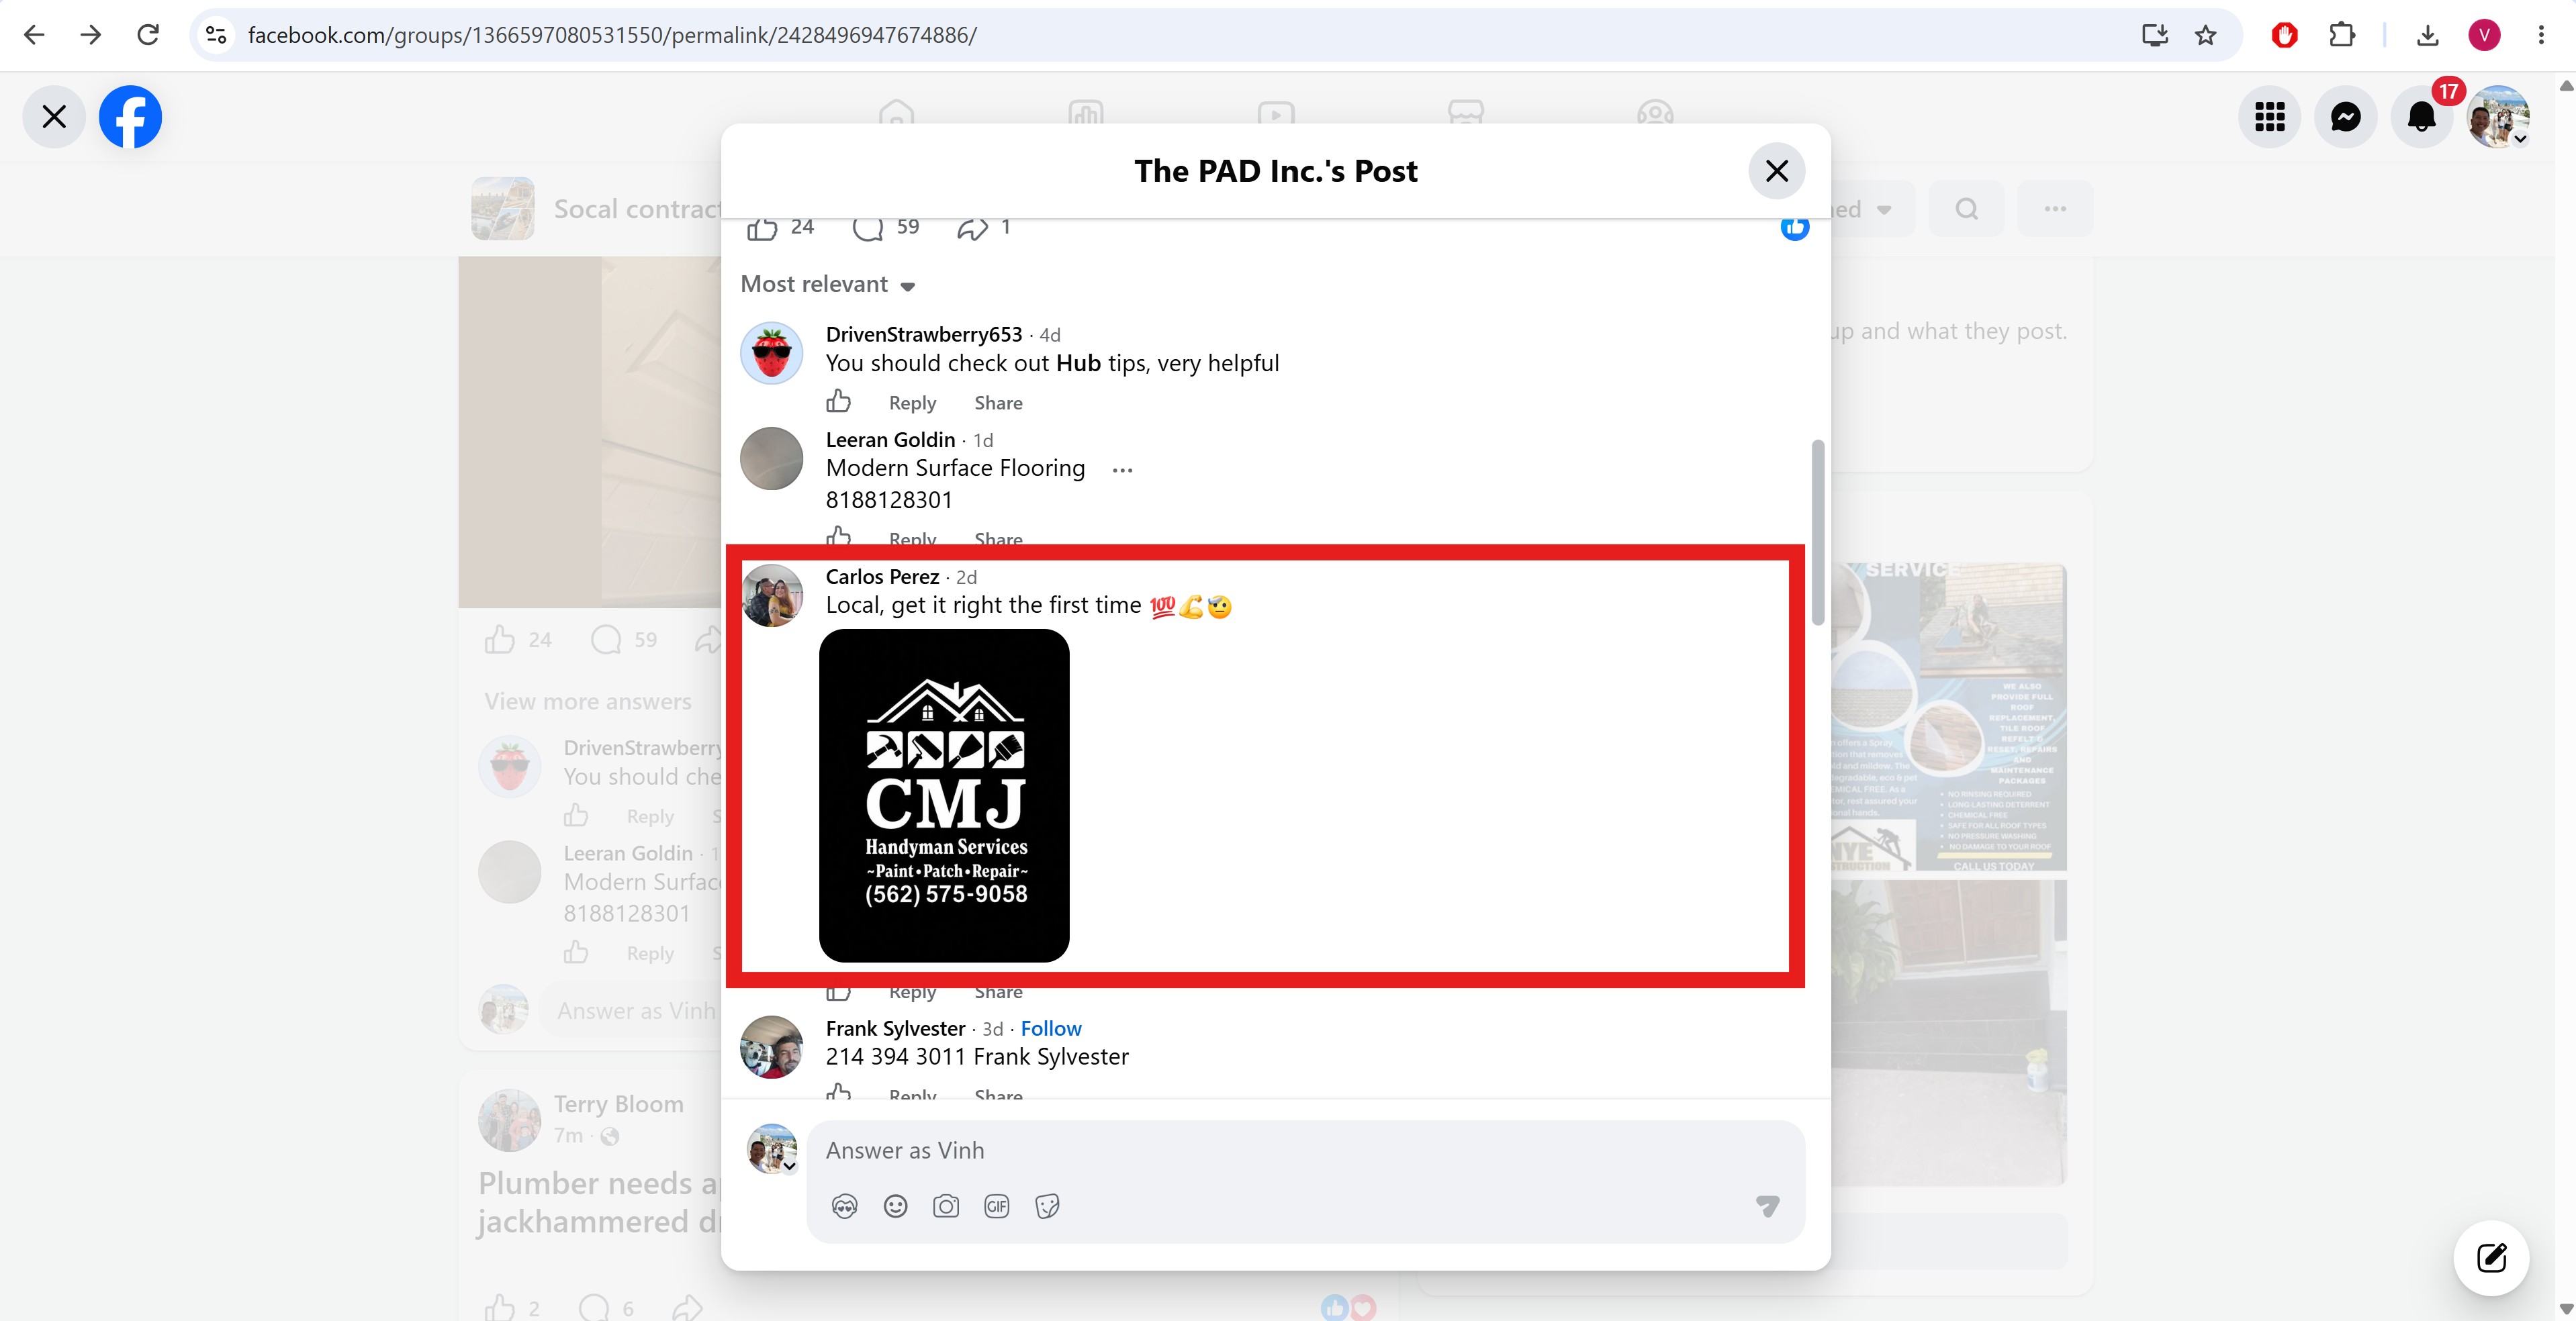Go back to the previous browser page
This screenshot has width=2576, height=1321.
[x=34, y=35]
